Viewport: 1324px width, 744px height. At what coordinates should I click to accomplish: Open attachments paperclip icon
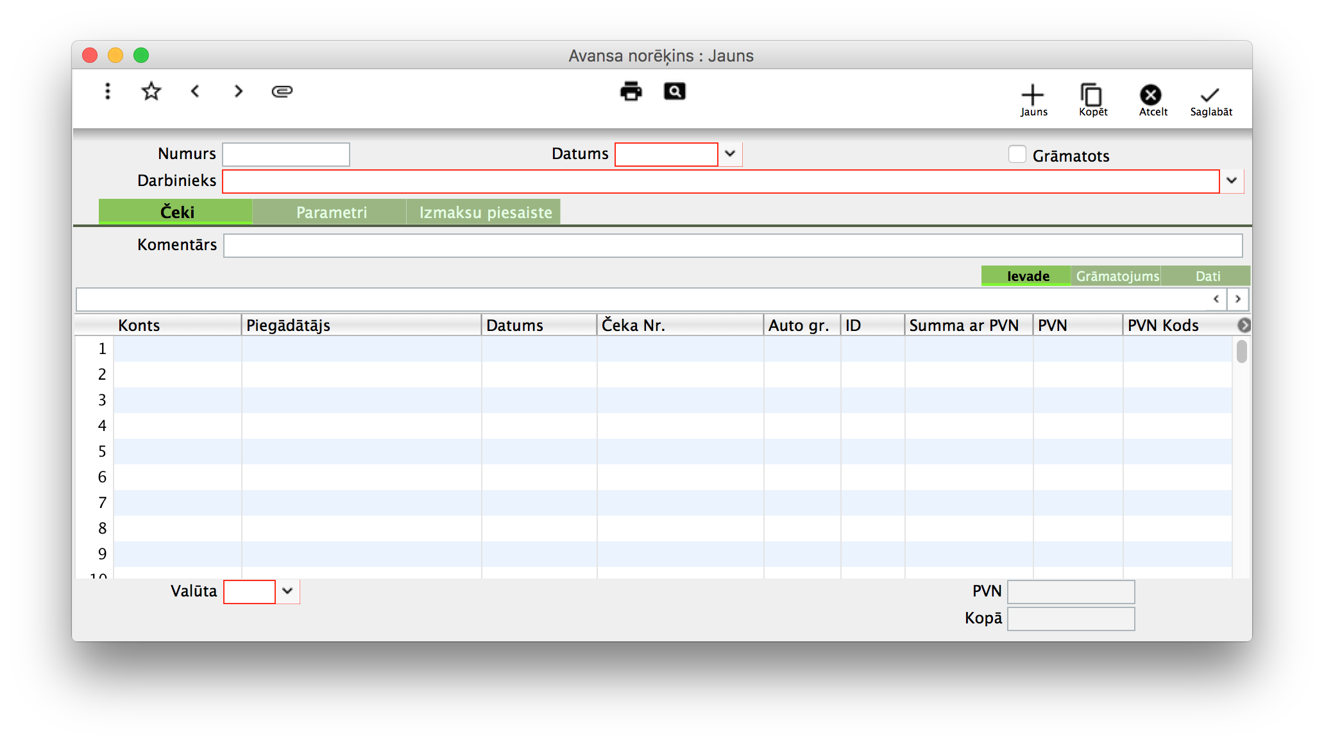point(282,91)
